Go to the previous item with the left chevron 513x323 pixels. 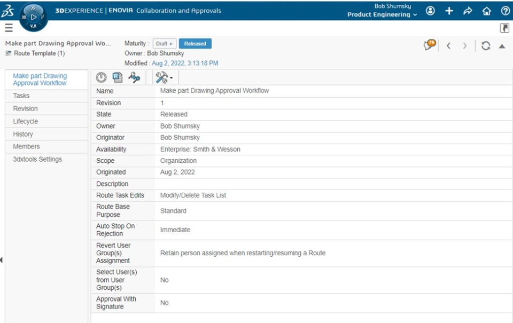(449, 46)
